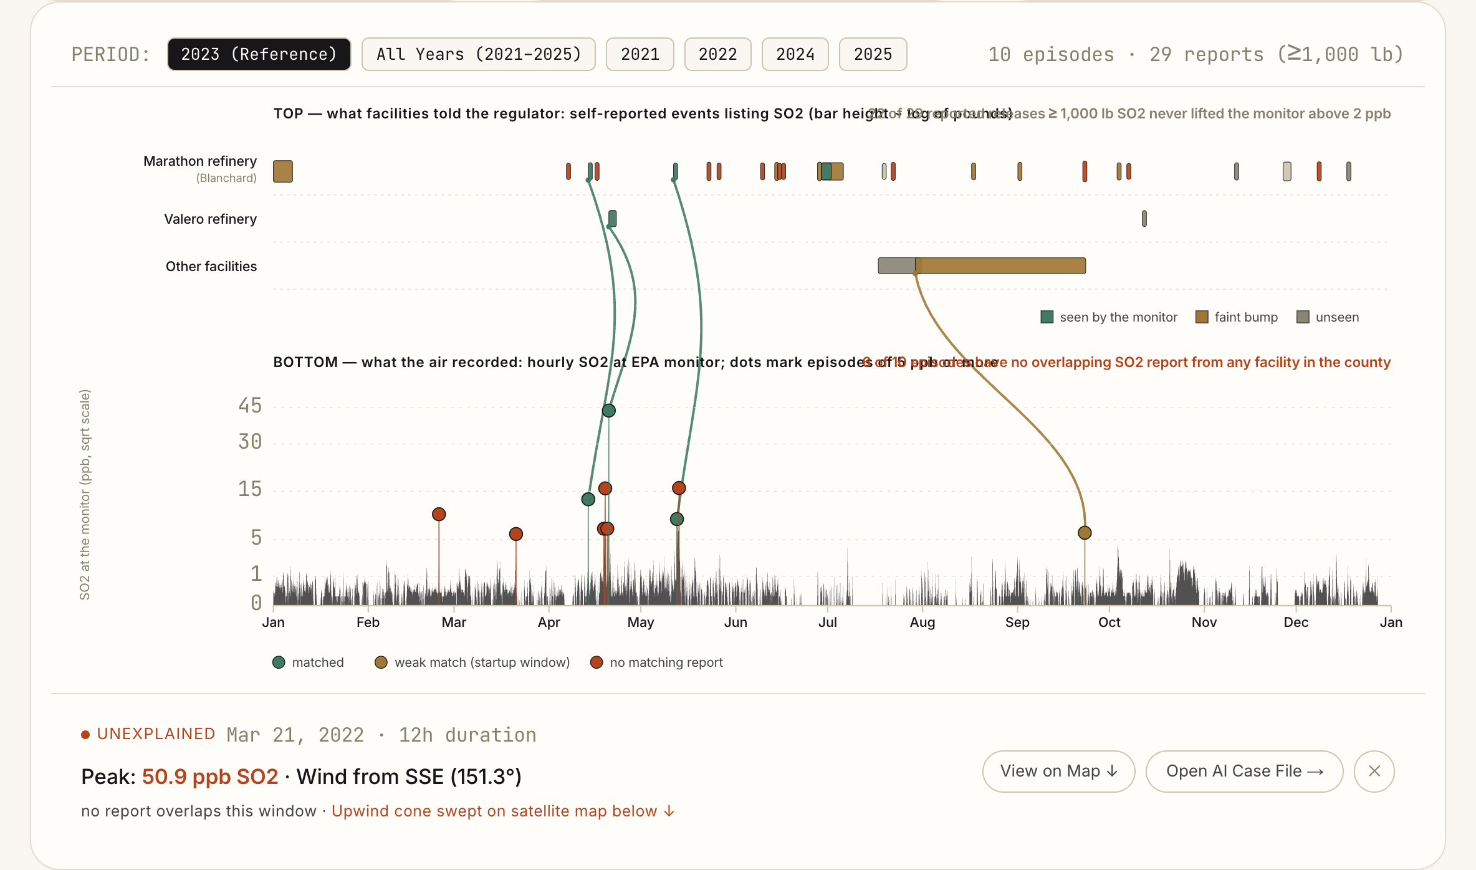Open AI Case File
Viewport: 1476px width, 870px height.
(x=1244, y=772)
